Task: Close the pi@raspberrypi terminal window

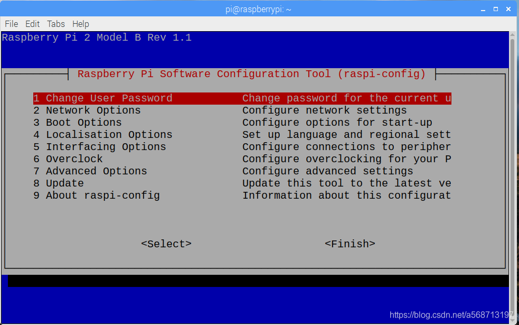Action: click(x=508, y=10)
